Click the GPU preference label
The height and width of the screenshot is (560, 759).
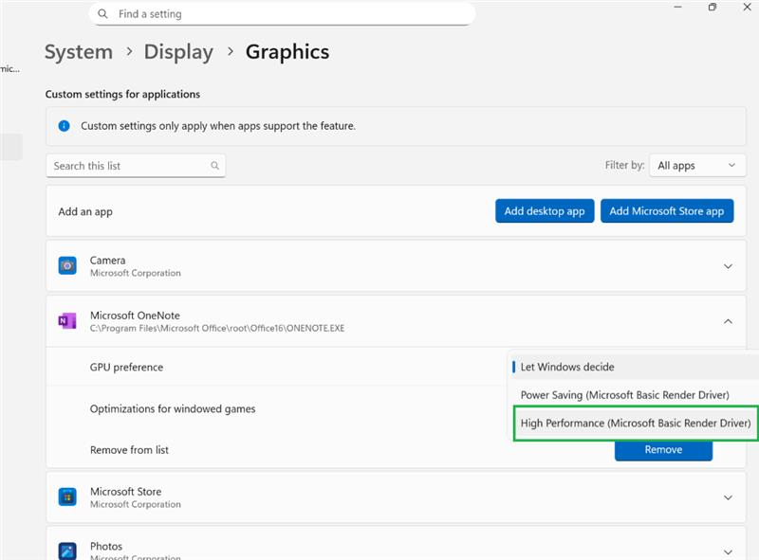126,367
